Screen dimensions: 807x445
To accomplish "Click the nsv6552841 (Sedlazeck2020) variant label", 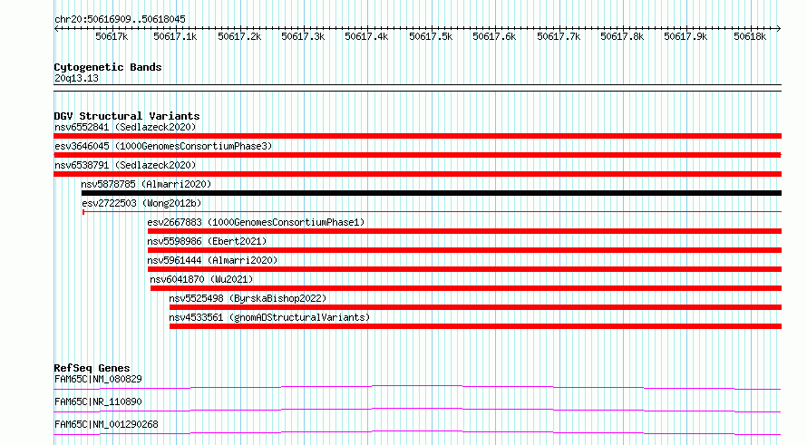I will click(125, 127).
